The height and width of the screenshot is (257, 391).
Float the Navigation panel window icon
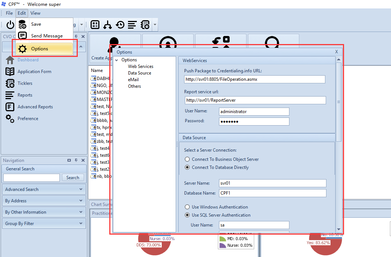coord(69,160)
